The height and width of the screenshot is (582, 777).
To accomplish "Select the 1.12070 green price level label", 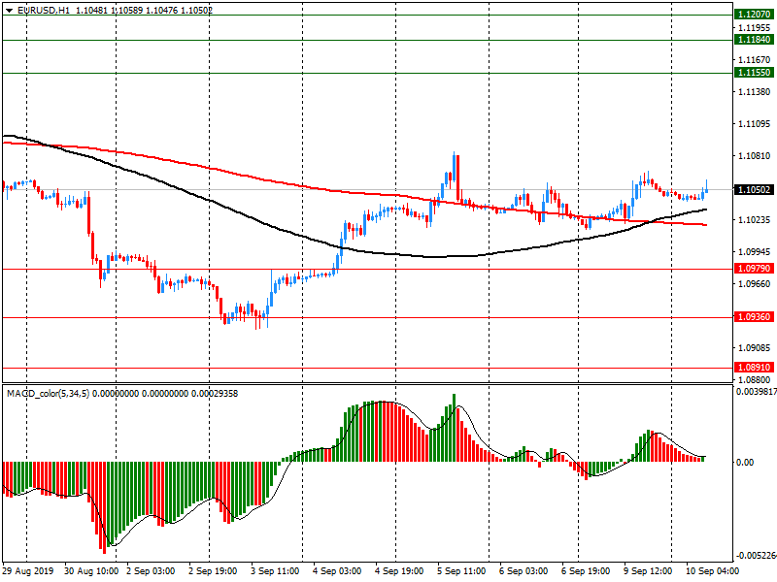I will coord(754,15).
